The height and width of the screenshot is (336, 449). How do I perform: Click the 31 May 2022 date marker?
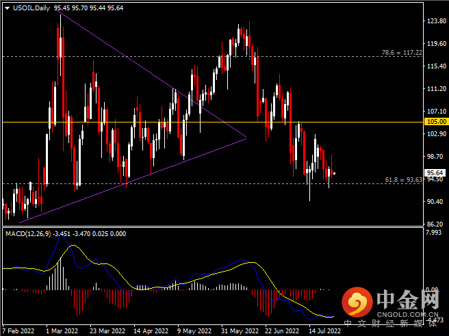(240, 331)
